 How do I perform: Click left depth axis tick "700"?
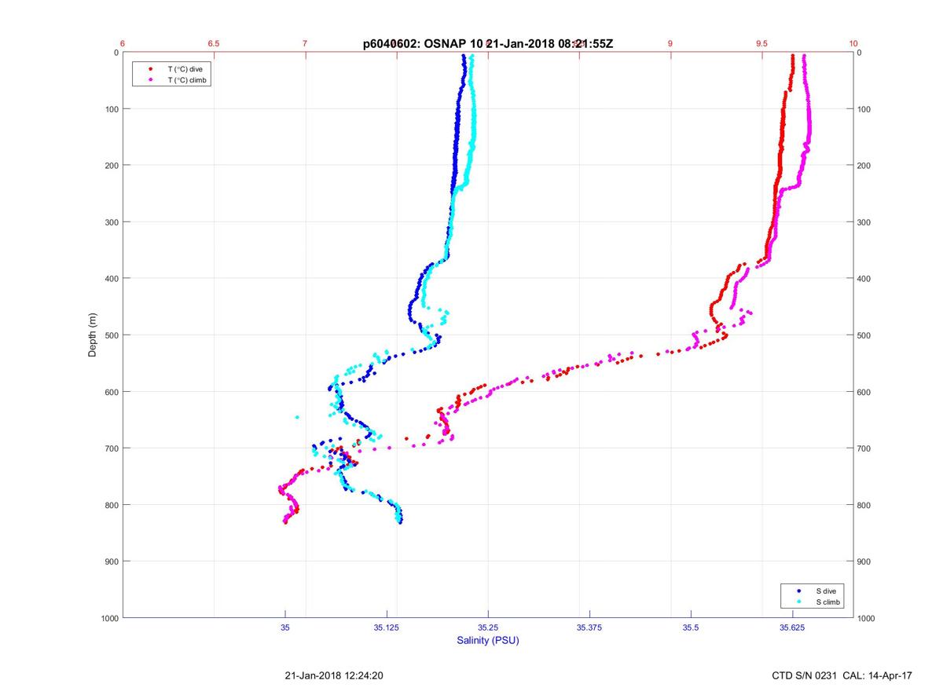tap(111, 448)
